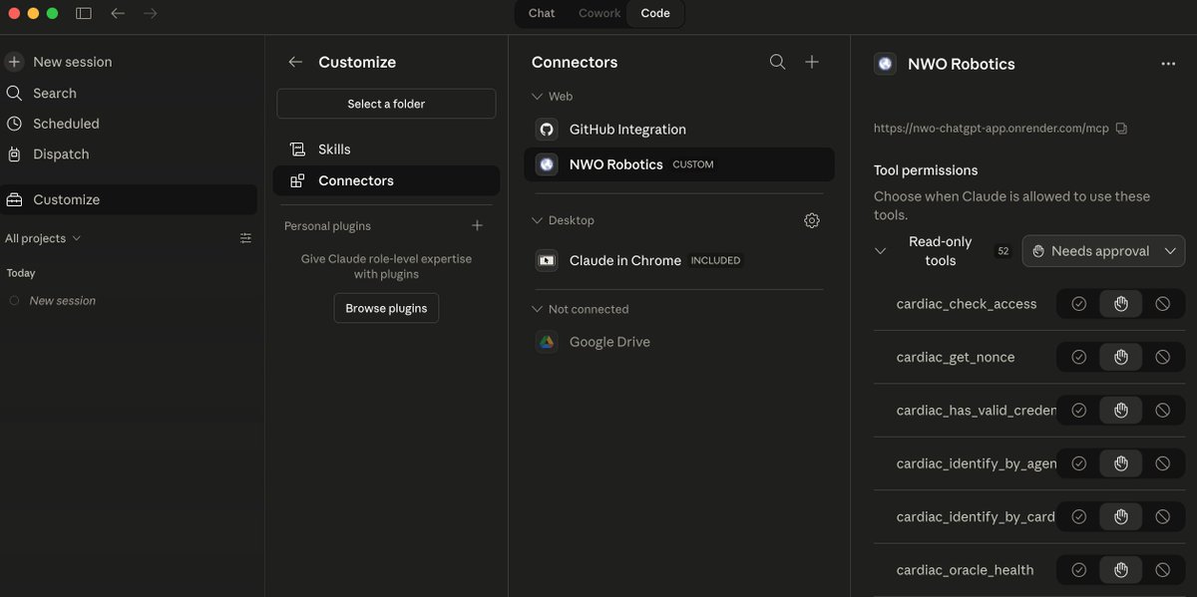Select Connectors in Customize panel
The width and height of the screenshot is (1197, 597).
386,180
